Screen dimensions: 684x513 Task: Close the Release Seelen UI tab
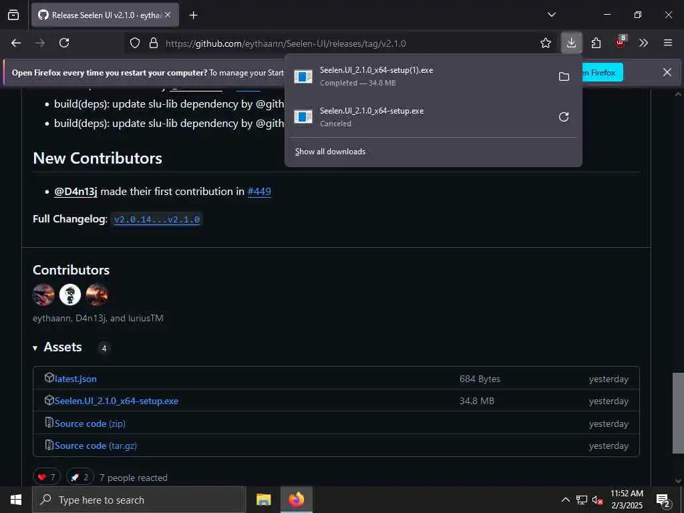[168, 15]
